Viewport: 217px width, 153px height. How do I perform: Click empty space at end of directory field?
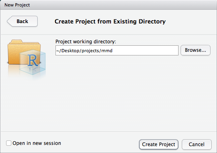coord(145,51)
